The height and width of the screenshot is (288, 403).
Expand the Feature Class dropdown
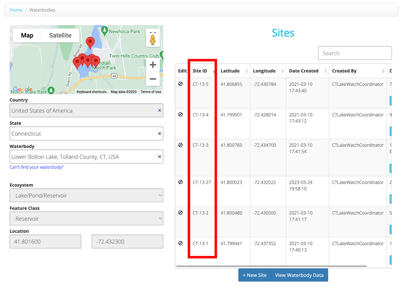tap(86, 219)
